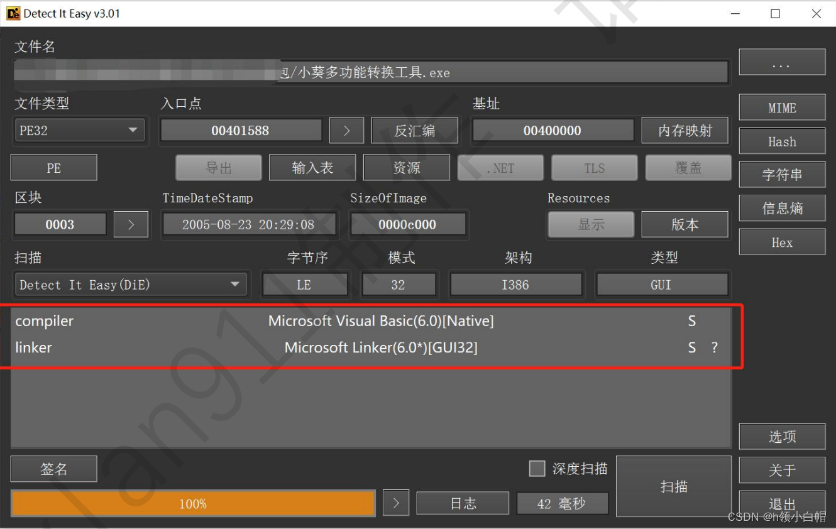Click the LE endianness field
This screenshot has width=836, height=529.
pyautogui.click(x=304, y=285)
